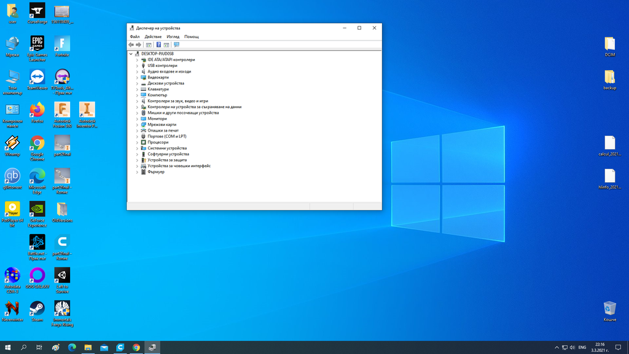Open the Изглед menu
Viewport: 629px width, 354px height.
point(173,37)
